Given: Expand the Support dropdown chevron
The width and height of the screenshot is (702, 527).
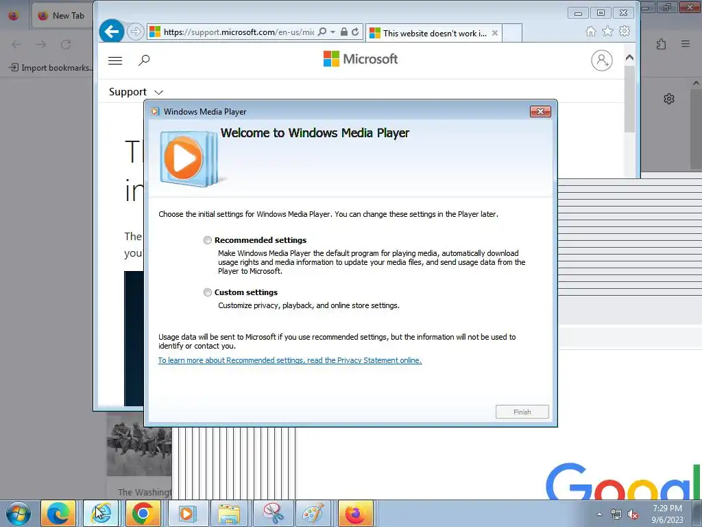Looking at the screenshot, I should (x=158, y=93).
